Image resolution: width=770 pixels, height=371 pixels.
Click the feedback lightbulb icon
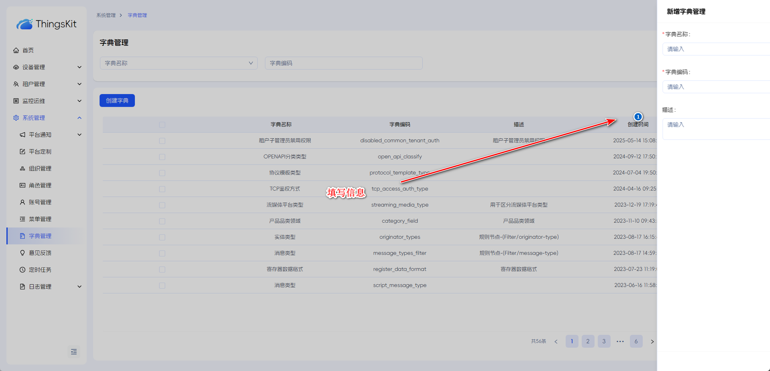click(22, 253)
